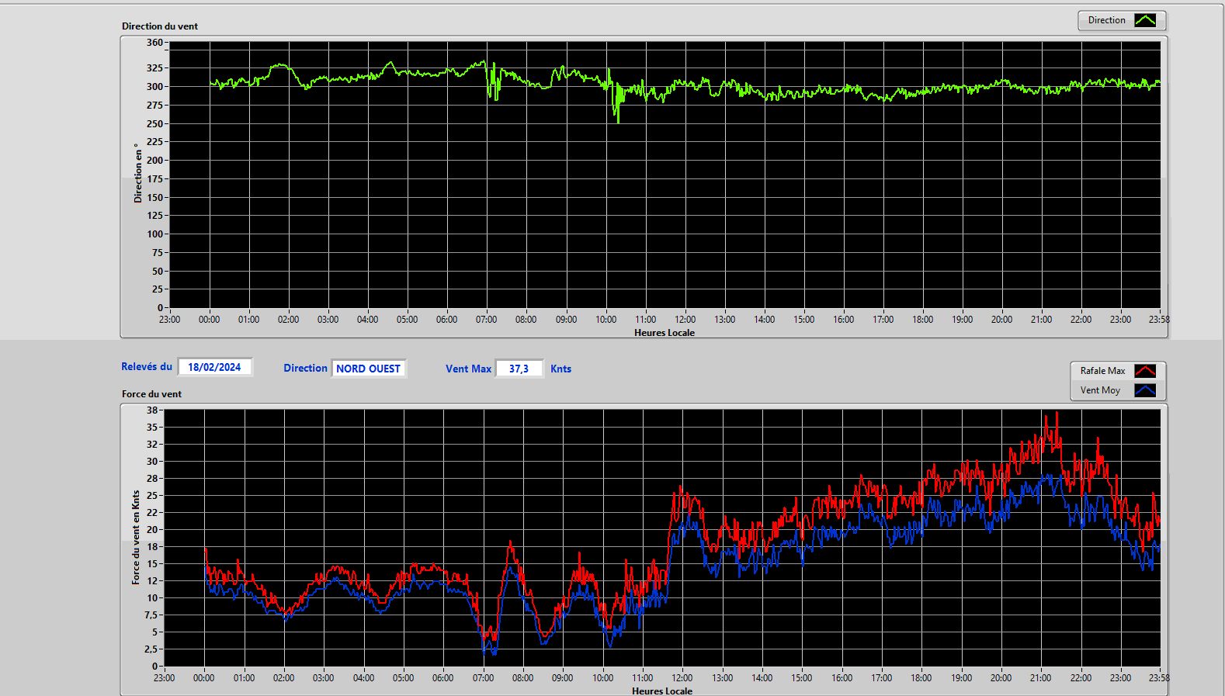Click the red Rafale Max legend icon

pos(1145,371)
